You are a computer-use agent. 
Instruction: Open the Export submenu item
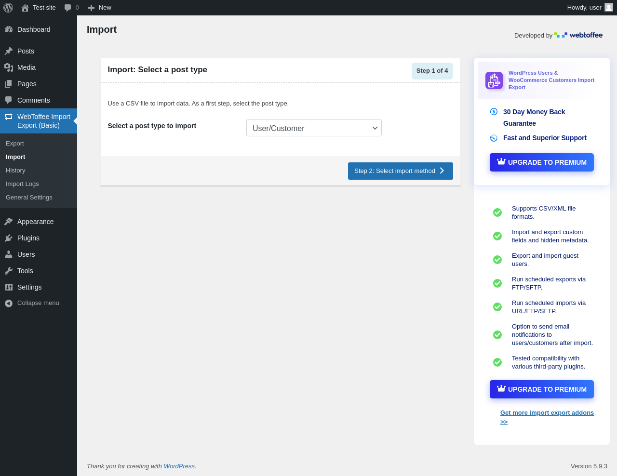tap(15, 144)
